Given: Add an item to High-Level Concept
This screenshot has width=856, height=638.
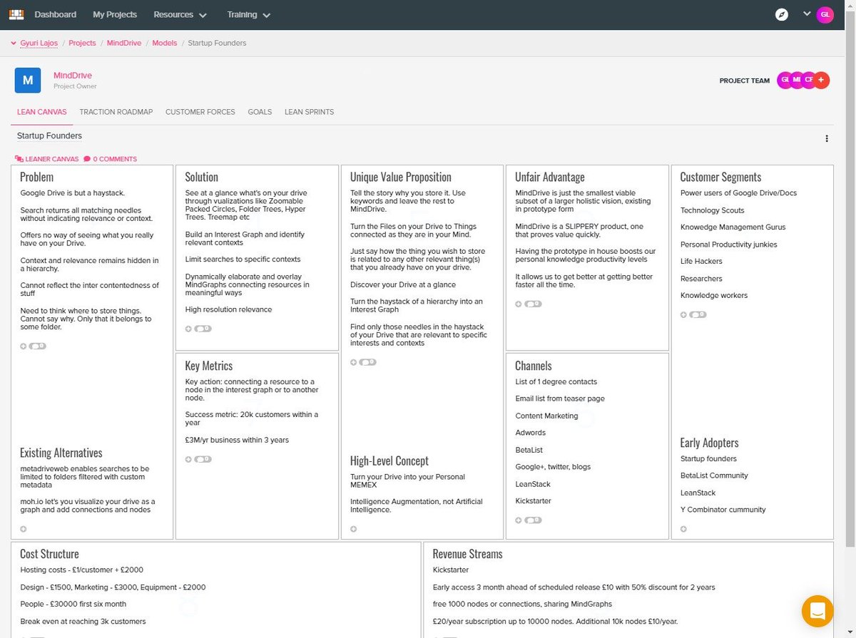Looking at the screenshot, I should [x=354, y=530].
